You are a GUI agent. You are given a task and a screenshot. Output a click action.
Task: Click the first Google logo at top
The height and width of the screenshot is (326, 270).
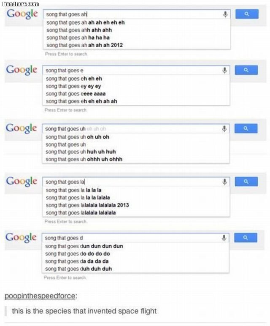[x=22, y=14]
